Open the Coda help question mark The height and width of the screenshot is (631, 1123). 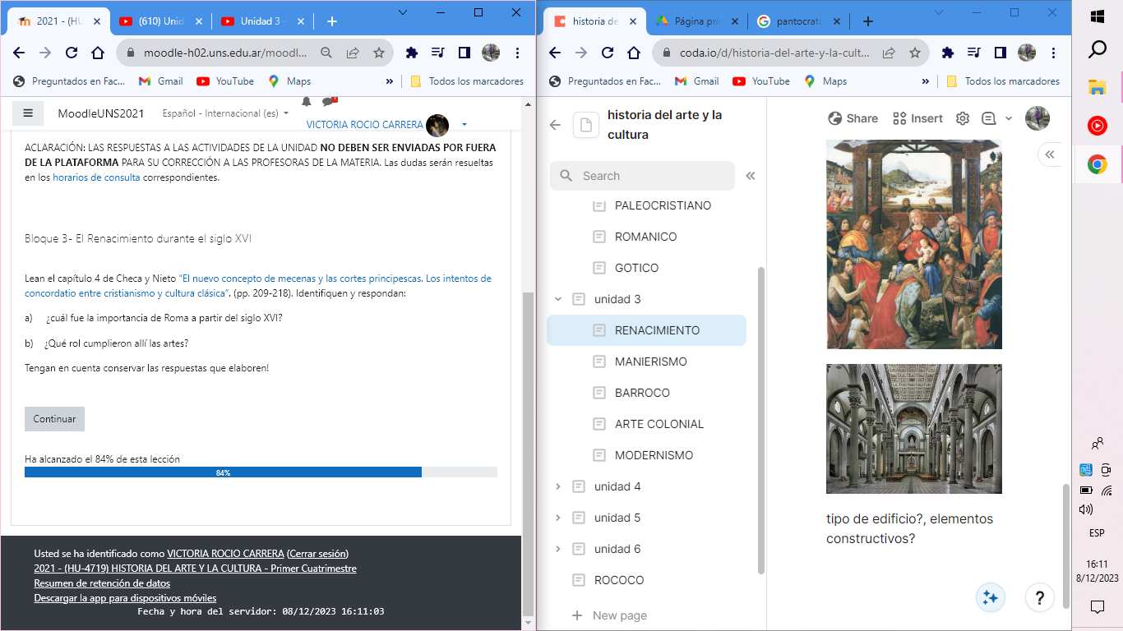pos(1040,597)
